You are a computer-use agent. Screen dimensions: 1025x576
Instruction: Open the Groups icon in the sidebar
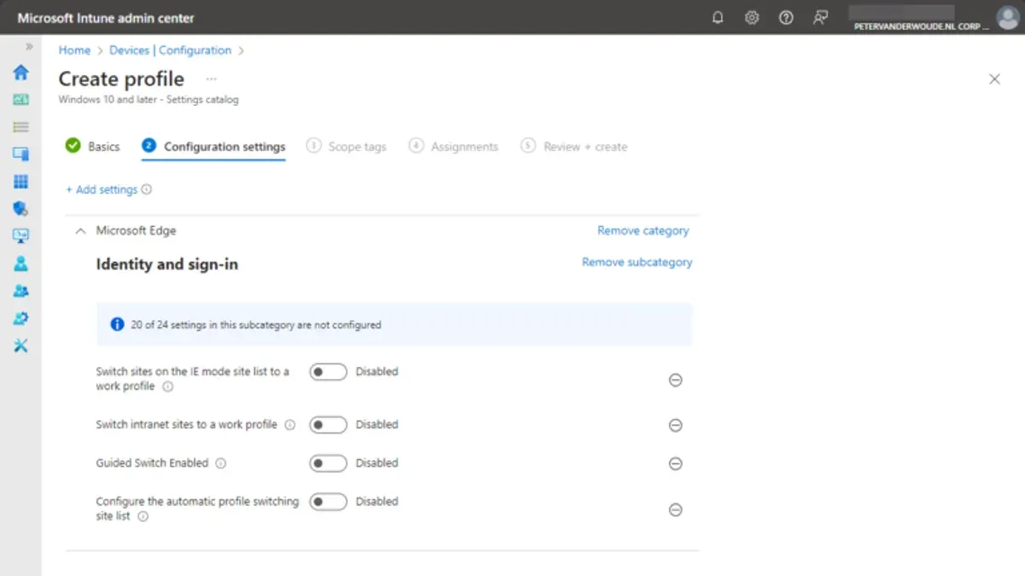[x=20, y=291]
